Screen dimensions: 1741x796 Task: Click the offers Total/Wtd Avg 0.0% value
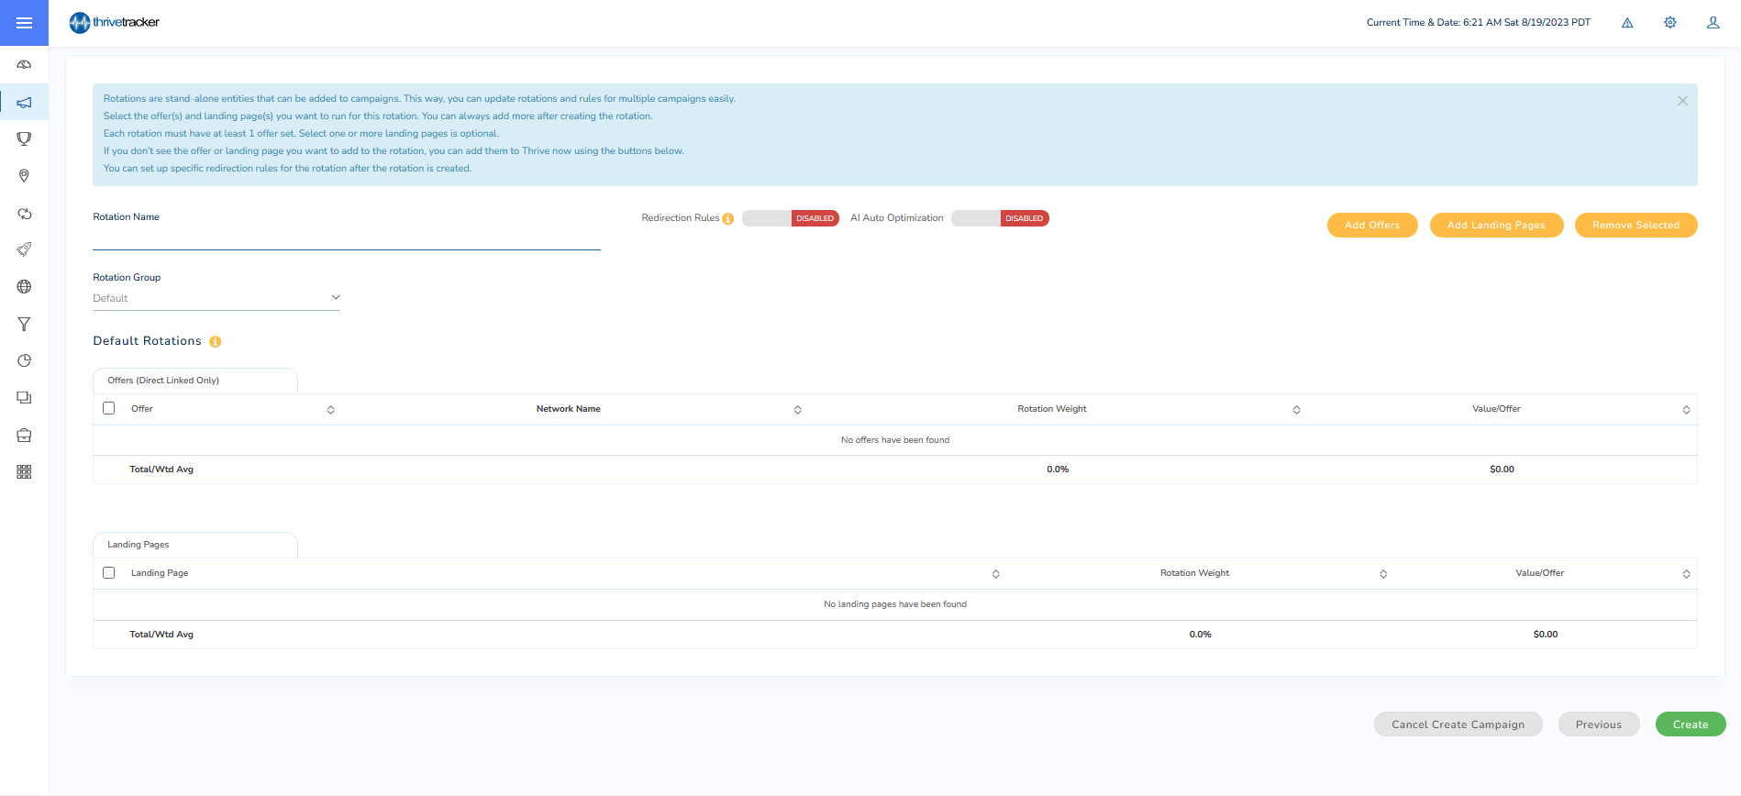pyautogui.click(x=1058, y=470)
